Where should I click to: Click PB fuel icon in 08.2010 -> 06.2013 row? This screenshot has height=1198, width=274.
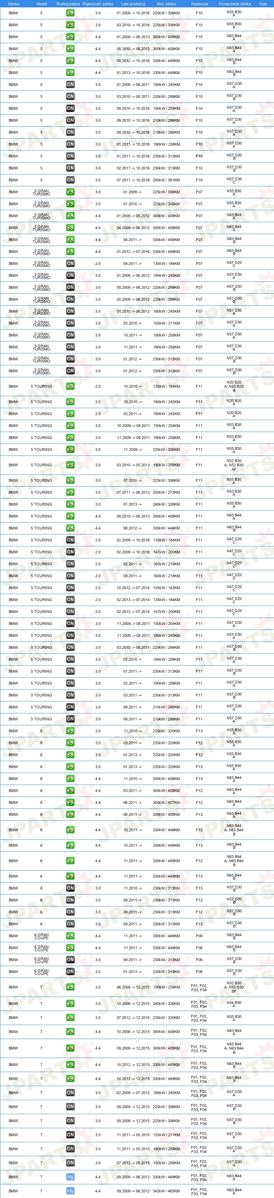tap(70, 49)
